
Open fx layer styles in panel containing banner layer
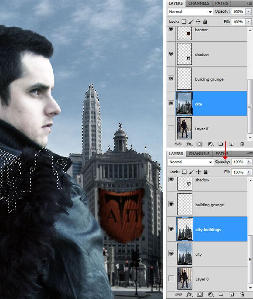[x=189, y=144]
